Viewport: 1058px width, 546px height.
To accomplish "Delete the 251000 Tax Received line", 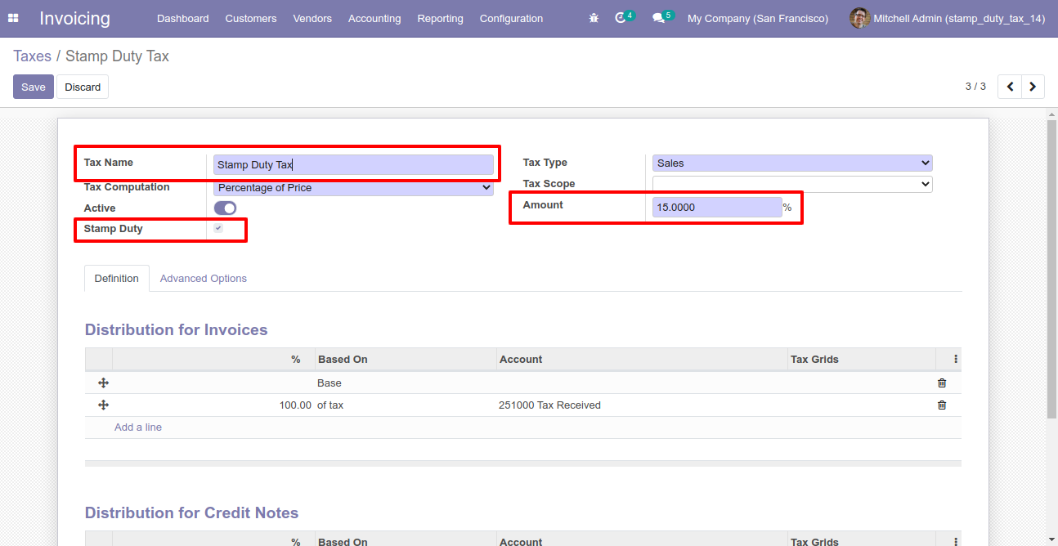I will 942,405.
